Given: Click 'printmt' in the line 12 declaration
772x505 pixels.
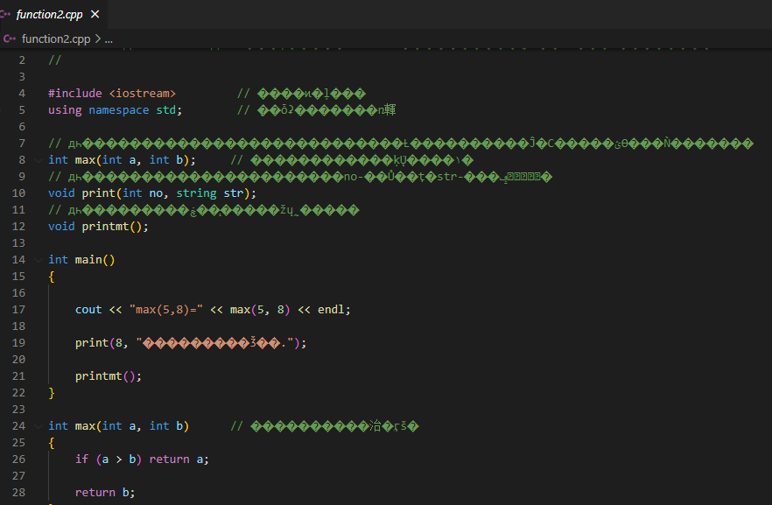Looking at the screenshot, I should 105,227.
